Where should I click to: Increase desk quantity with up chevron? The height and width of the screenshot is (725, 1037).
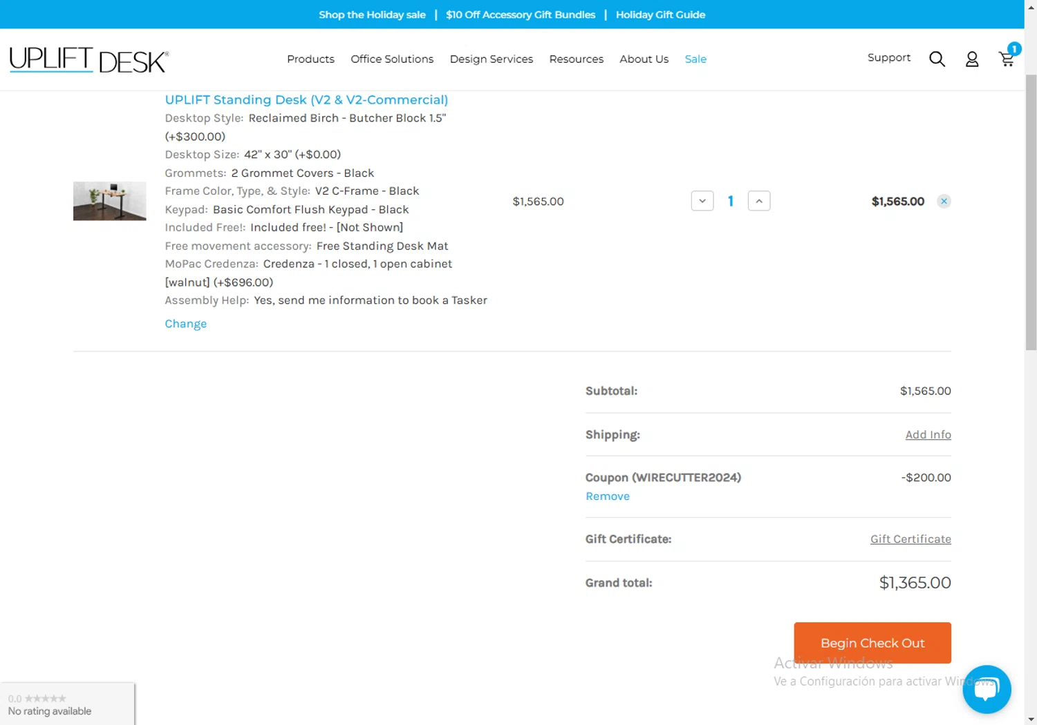(x=759, y=201)
